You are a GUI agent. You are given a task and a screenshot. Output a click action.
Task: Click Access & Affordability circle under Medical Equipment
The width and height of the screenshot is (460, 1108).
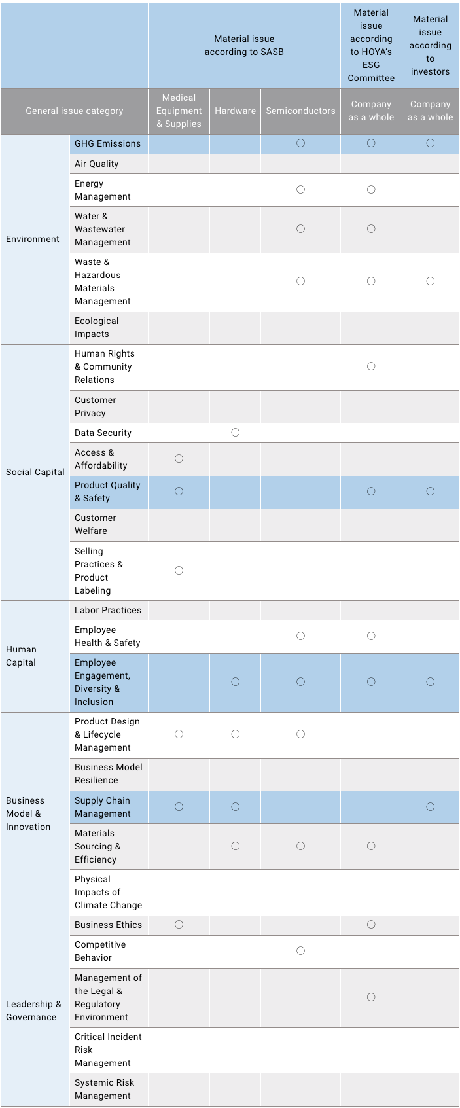point(179,459)
